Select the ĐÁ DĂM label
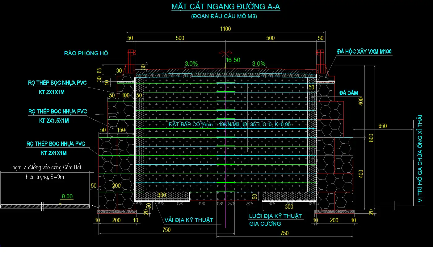 tap(349, 93)
